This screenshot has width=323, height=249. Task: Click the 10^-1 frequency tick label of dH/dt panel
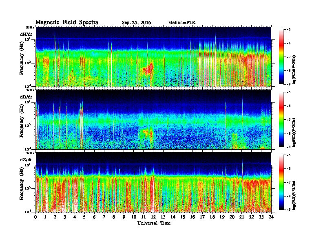(28, 86)
